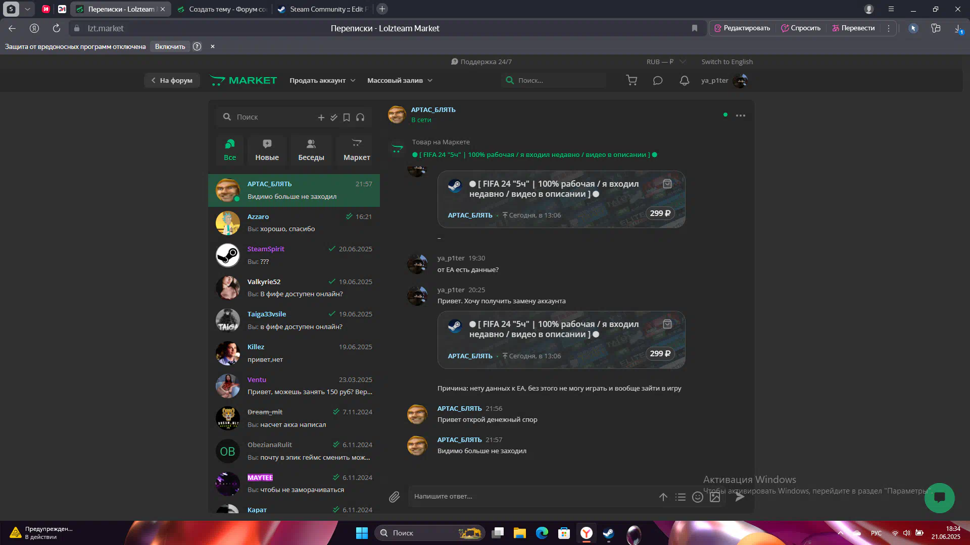The width and height of the screenshot is (970, 545).
Task: Open the list formatting icon in message box
Action: coord(681,497)
